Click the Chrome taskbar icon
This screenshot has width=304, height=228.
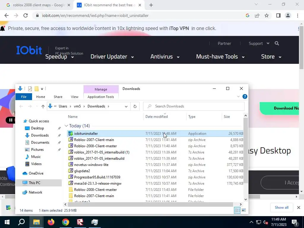click(66, 222)
